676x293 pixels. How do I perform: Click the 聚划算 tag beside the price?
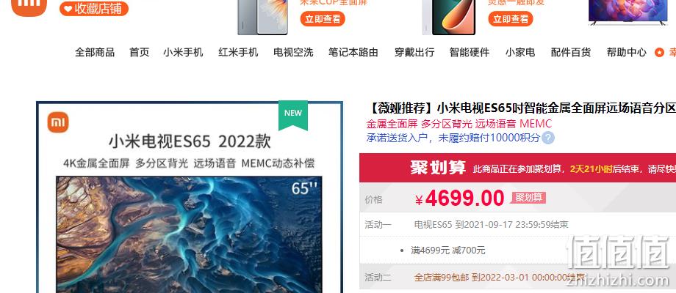(528, 198)
